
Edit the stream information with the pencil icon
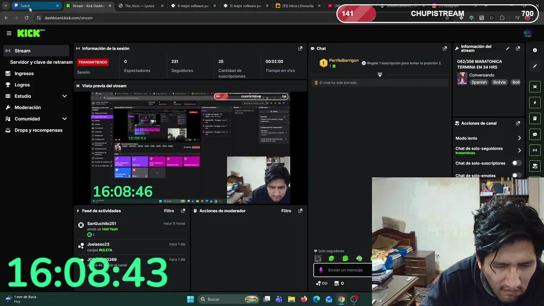[507, 48]
